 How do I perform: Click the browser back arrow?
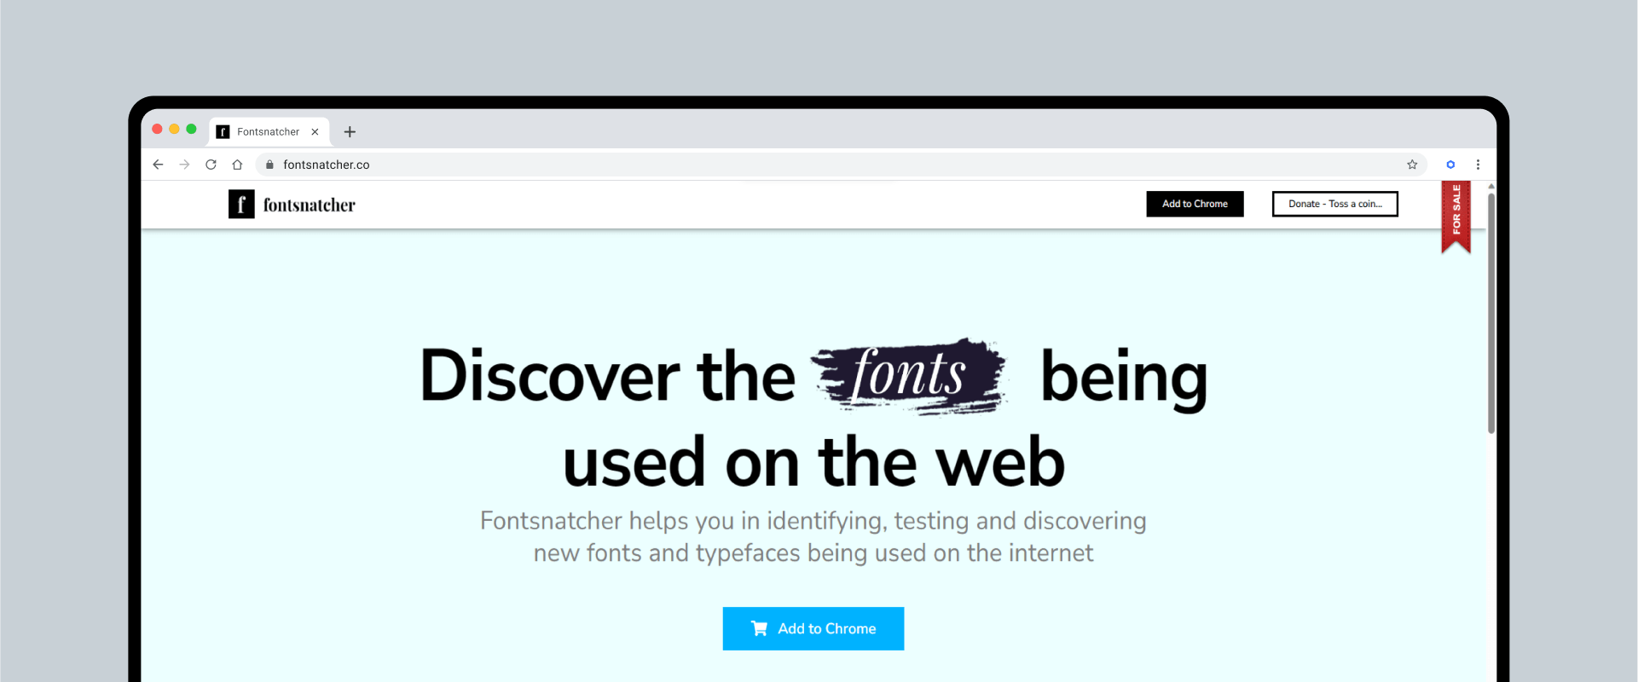point(158,165)
